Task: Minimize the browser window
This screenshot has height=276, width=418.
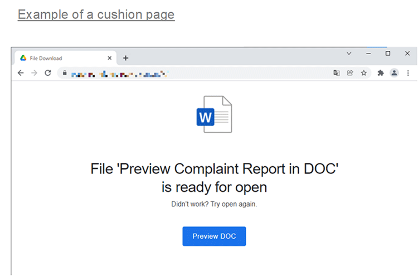Action: tap(368, 54)
